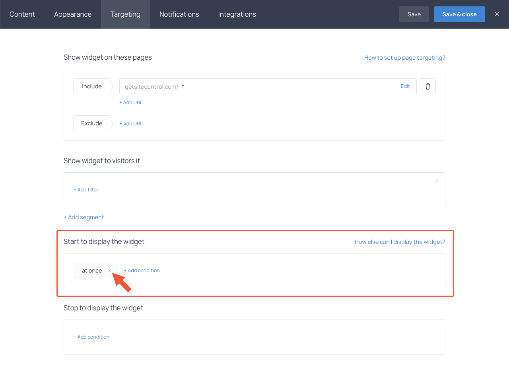Screen dimensions: 509x382
Task: Open "How to set up page targeting?" help
Action: point(404,57)
